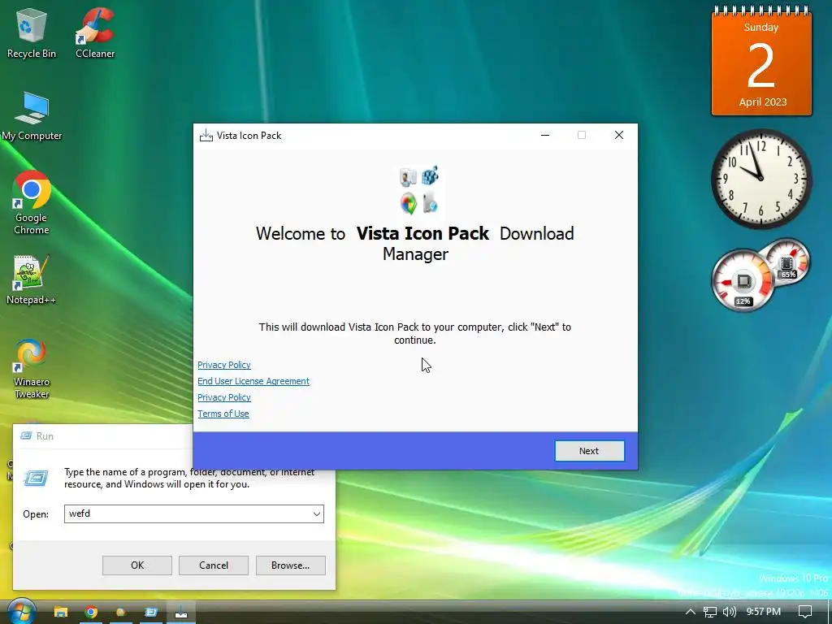Open the Terms of Use link
Image resolution: width=832 pixels, height=624 pixels.
(223, 414)
